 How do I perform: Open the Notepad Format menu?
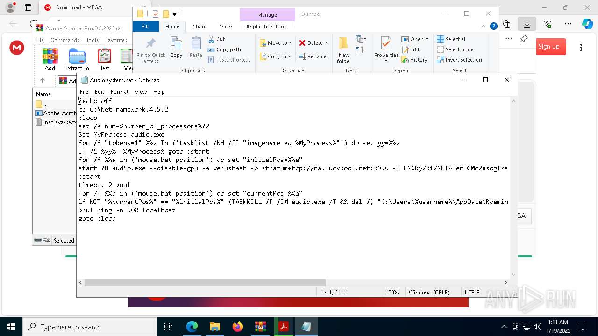click(x=120, y=92)
